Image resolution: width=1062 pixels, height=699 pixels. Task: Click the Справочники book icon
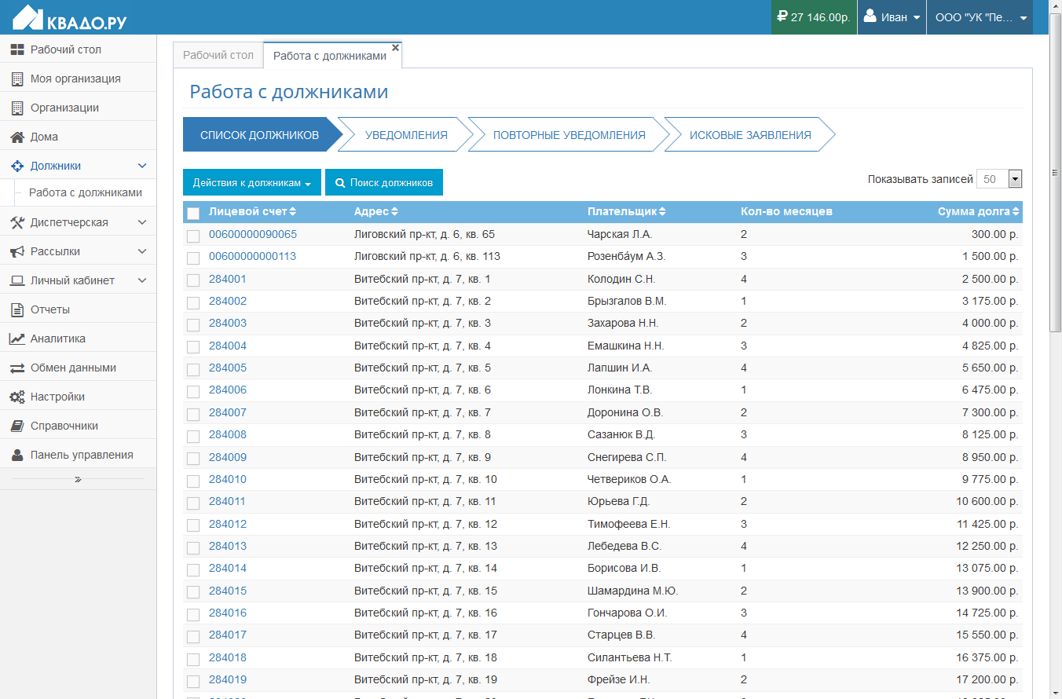tap(16, 426)
